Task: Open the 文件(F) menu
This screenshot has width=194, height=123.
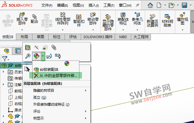Action: [x=47, y=5]
